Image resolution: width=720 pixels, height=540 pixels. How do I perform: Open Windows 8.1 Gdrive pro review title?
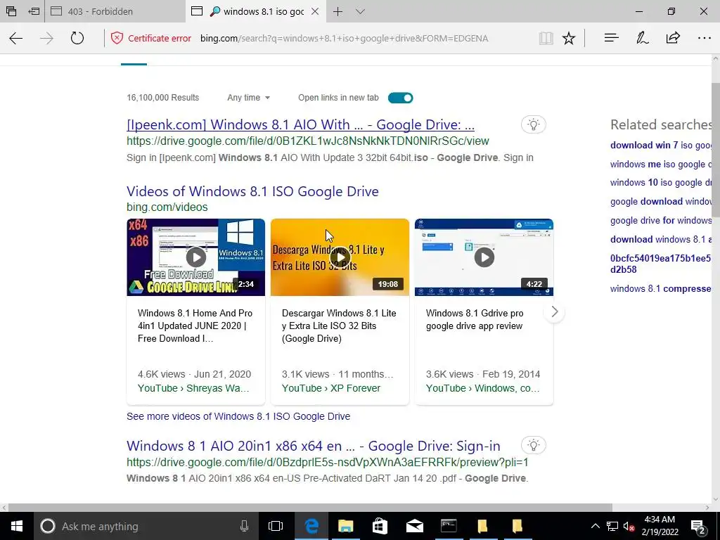(475, 319)
